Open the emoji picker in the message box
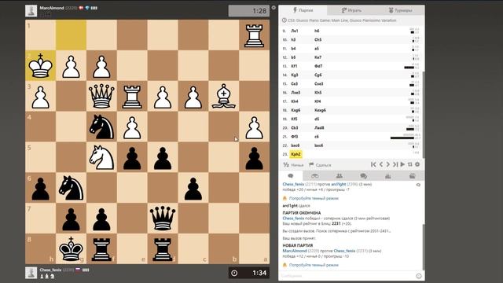The width and height of the screenshot is (503, 283). (x=419, y=276)
